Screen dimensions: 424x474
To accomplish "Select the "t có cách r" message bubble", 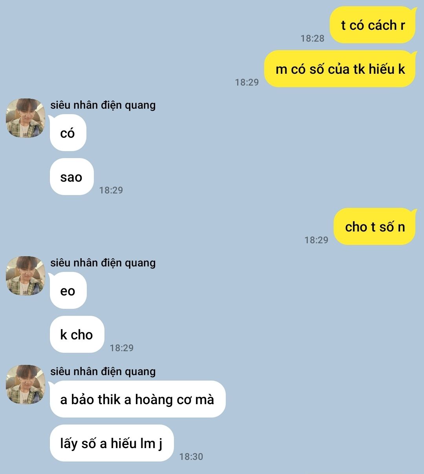I will [373, 25].
